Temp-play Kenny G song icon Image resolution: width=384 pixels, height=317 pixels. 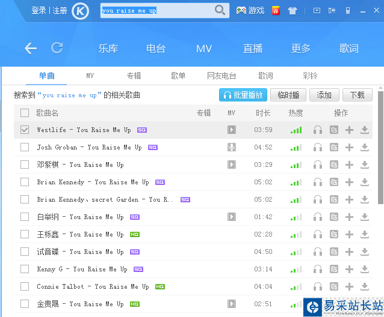click(334, 269)
